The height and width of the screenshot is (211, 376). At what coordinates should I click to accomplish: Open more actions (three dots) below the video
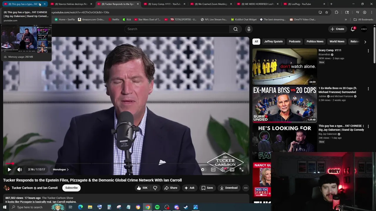click(x=246, y=188)
